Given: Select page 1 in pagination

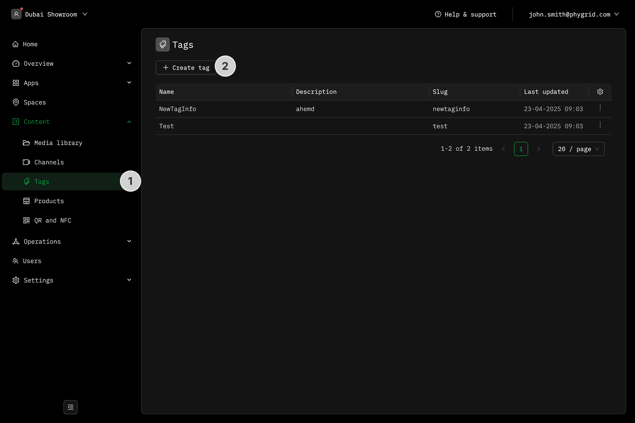Looking at the screenshot, I should tap(521, 149).
